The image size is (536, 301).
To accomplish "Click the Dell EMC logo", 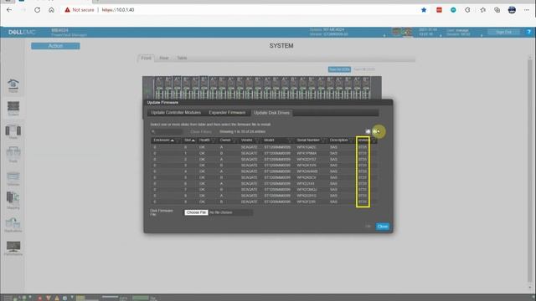I will [x=22, y=32].
